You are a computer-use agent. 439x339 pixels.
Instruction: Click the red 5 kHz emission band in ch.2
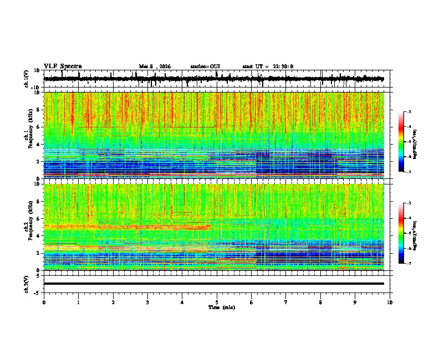click(127, 227)
